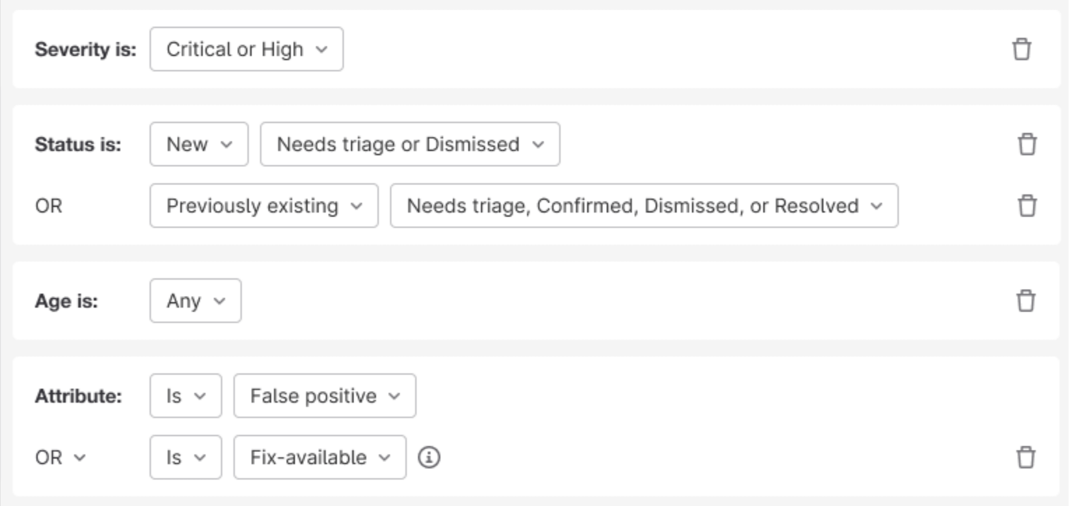Open the Needs triage or Dismissed dropdown
The width and height of the screenshot is (1072, 506).
pyautogui.click(x=410, y=145)
